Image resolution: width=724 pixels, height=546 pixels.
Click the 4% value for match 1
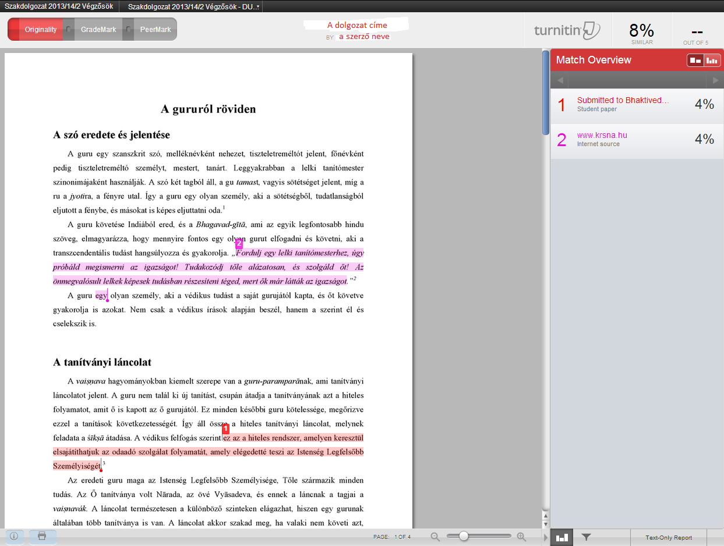(x=704, y=104)
